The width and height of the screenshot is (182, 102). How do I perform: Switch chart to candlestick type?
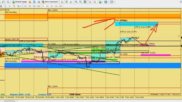click(x=67, y=2)
